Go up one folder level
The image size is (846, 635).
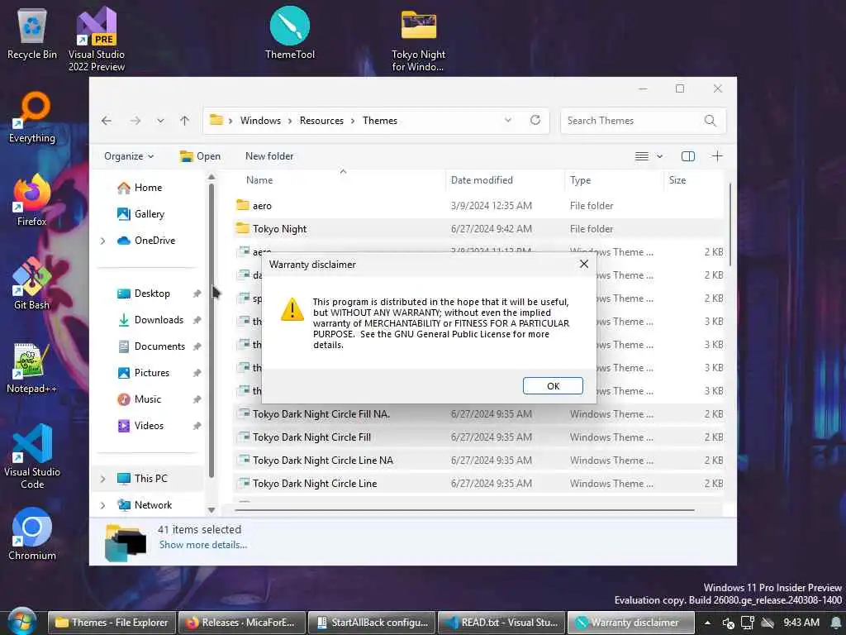(x=184, y=121)
